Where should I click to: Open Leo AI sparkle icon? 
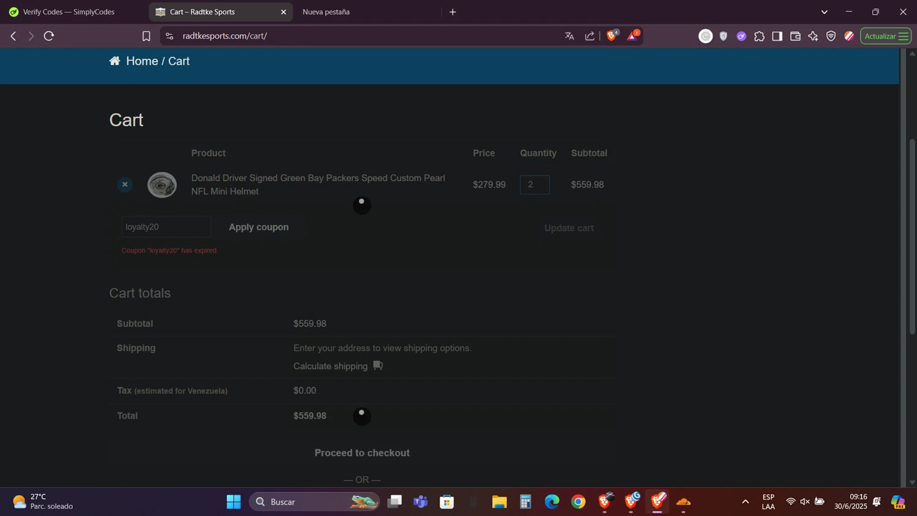(813, 36)
